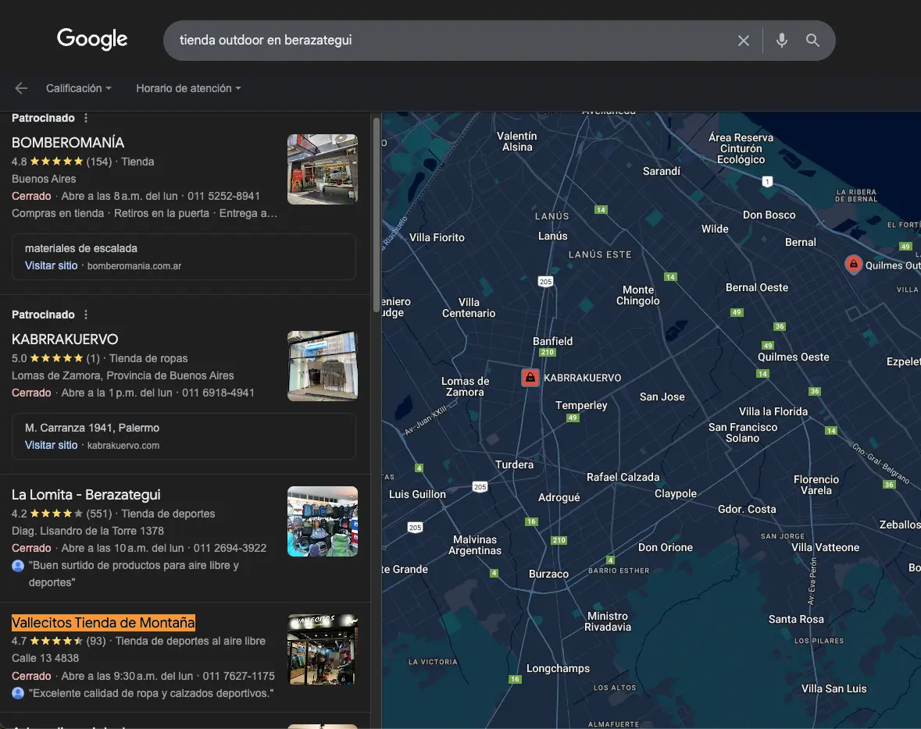Click reviewer avatar beside Vallecitos review

click(18, 693)
